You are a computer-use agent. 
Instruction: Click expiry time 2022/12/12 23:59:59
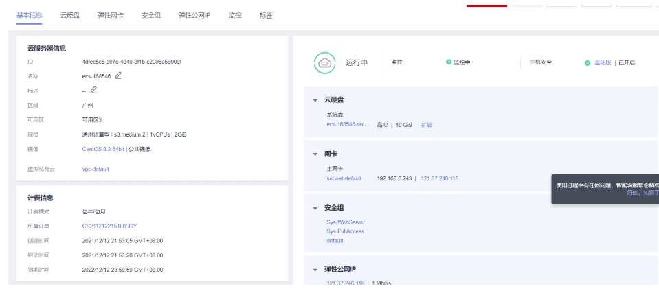pyautogui.click(x=122, y=270)
